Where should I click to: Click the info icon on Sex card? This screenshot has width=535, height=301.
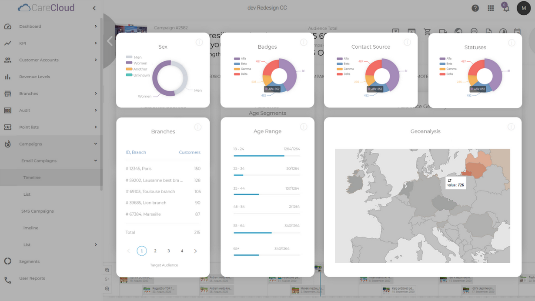(199, 42)
